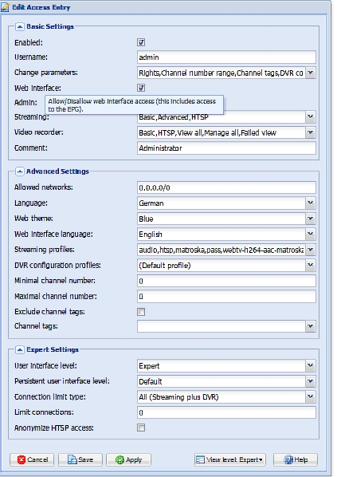Collapse the Expert Settings section

pos(19,350)
